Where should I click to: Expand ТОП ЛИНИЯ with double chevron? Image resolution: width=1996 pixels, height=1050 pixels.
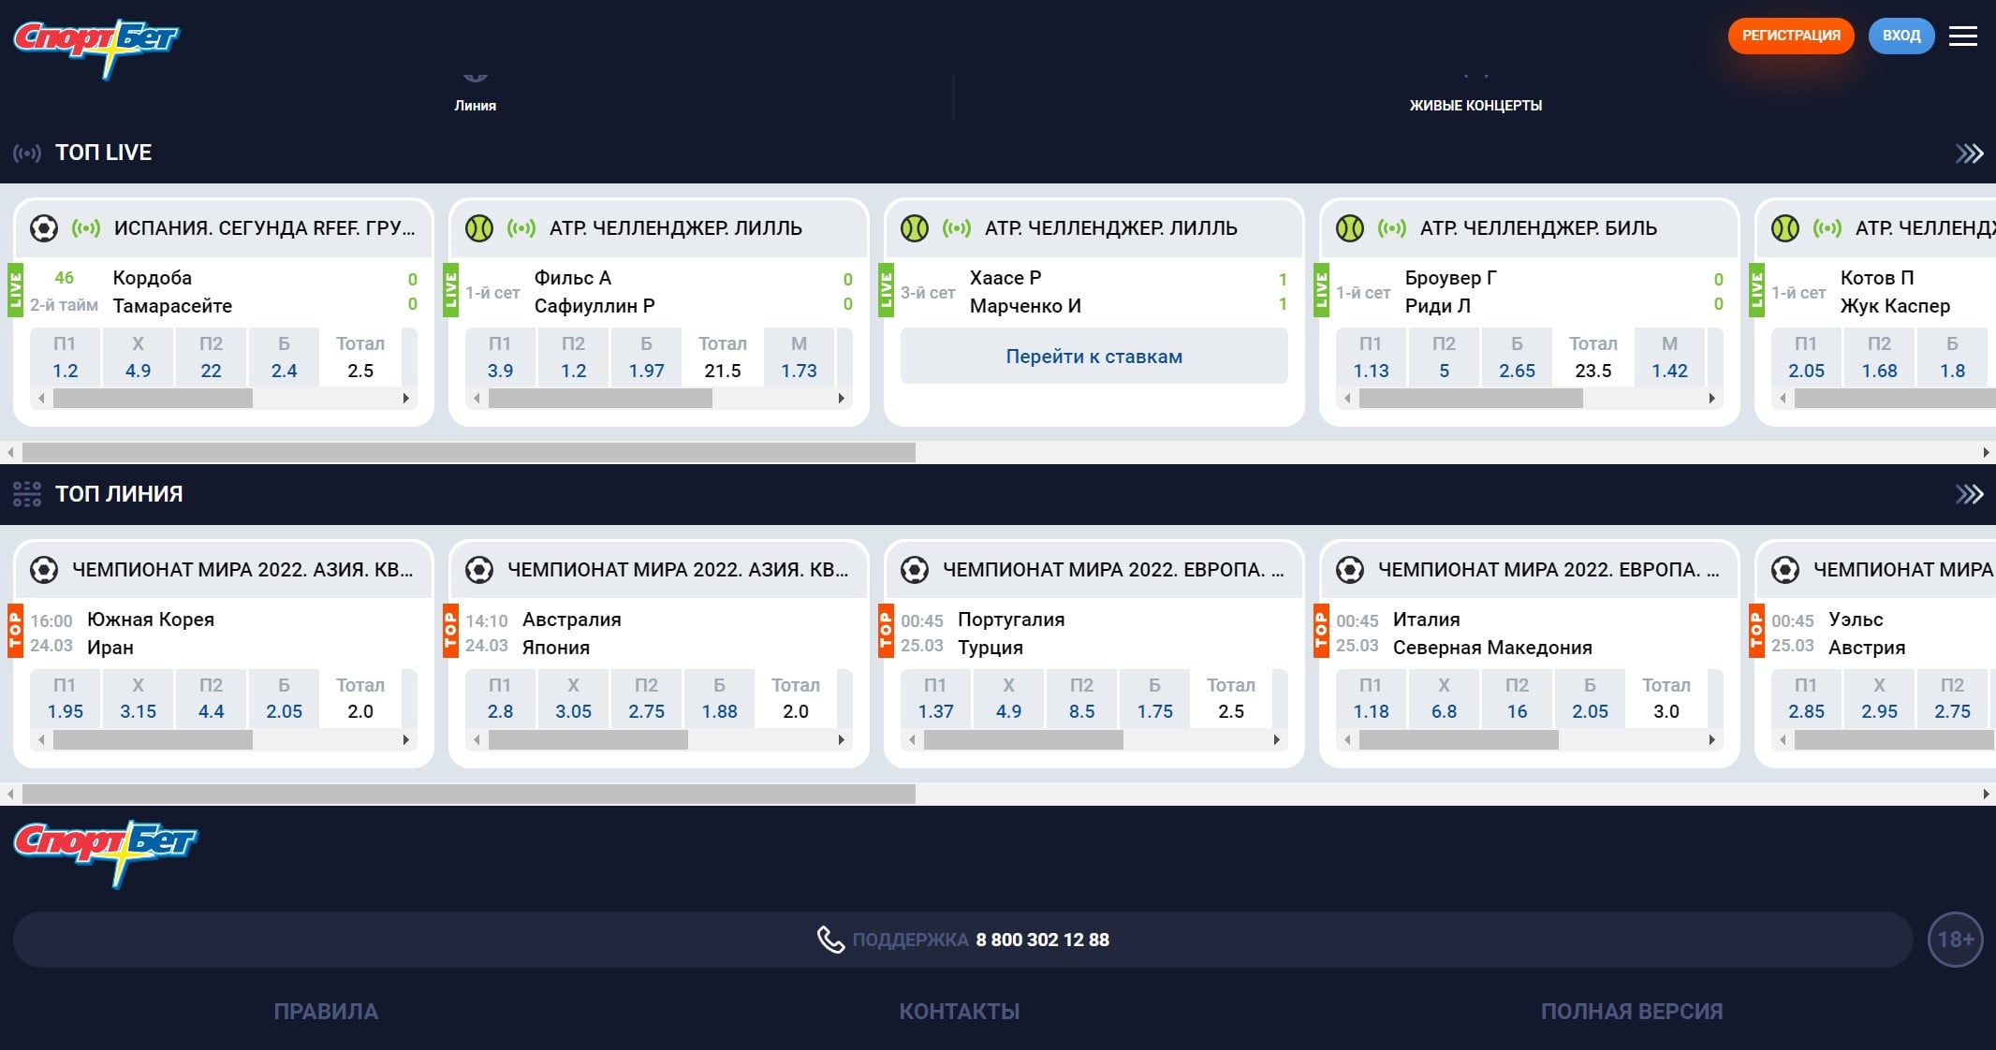pos(1969,494)
